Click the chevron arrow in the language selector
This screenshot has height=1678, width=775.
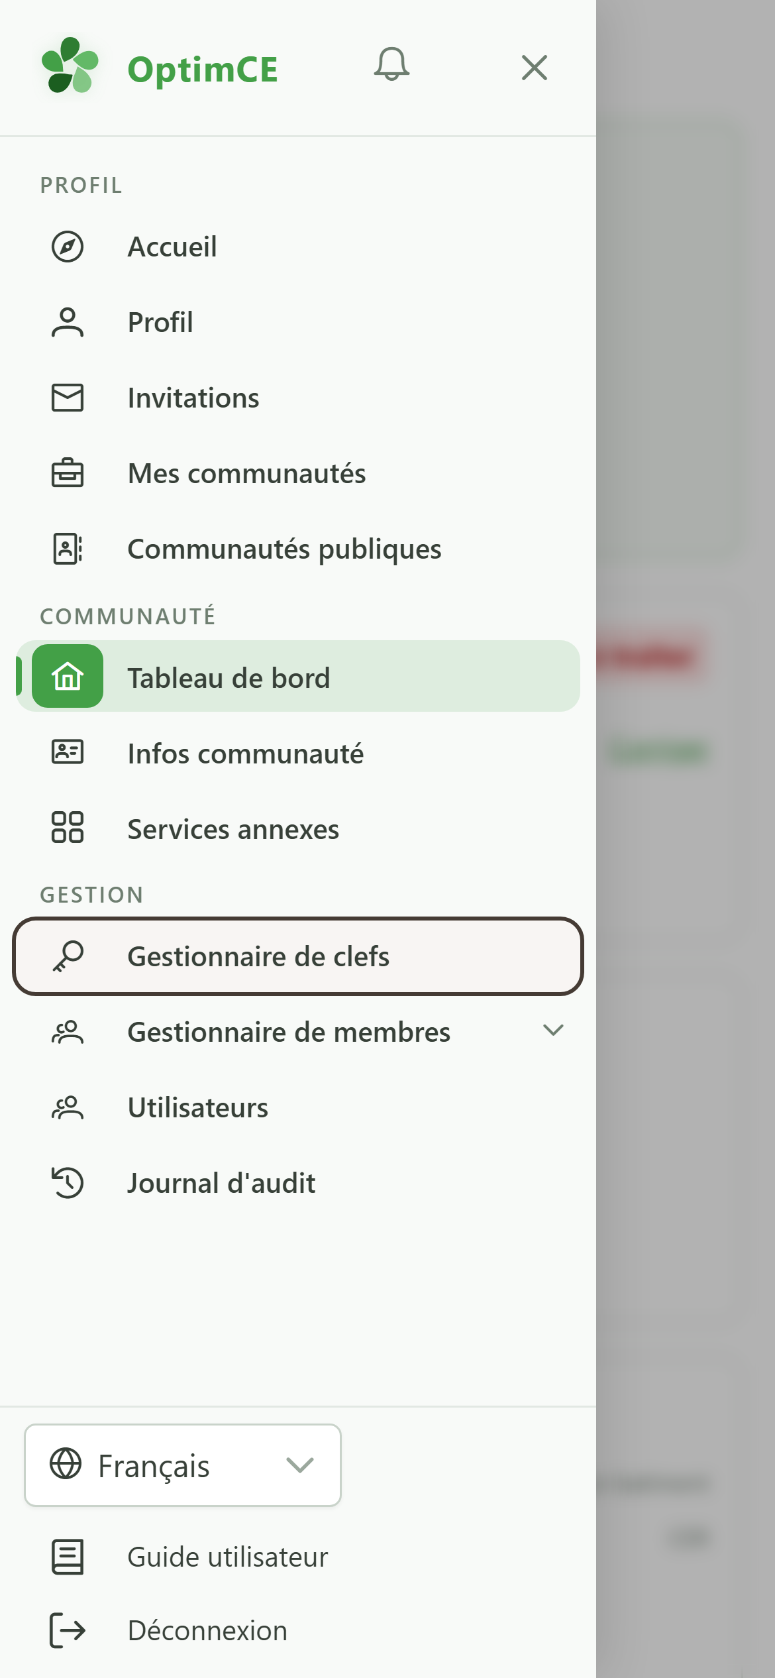tap(300, 1465)
